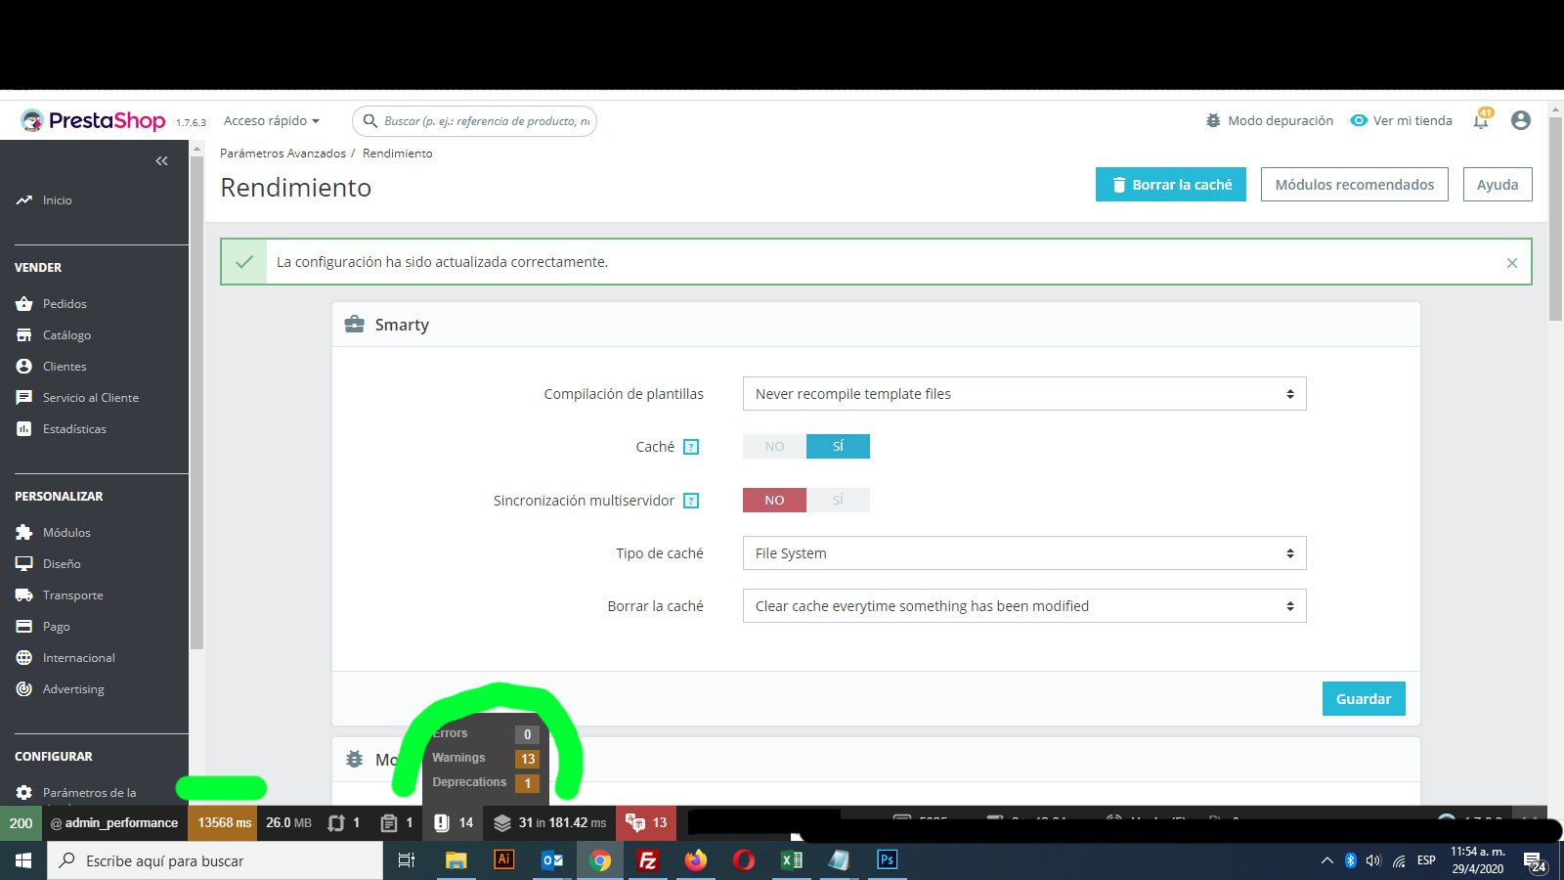Set Sincronización multiservidor to NO
Screen dimensions: 1564x880
[x=774, y=501]
